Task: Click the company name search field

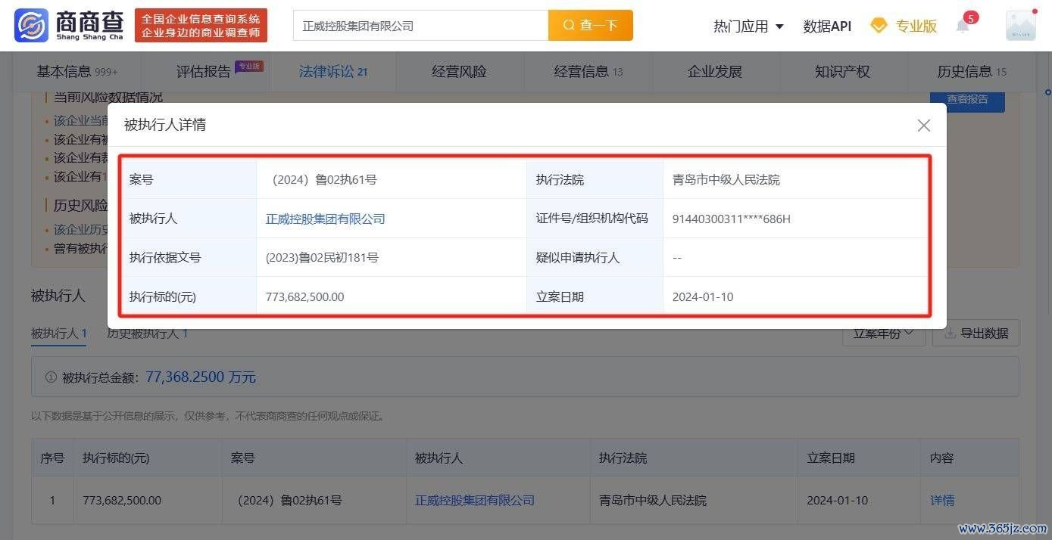Action: (420, 26)
